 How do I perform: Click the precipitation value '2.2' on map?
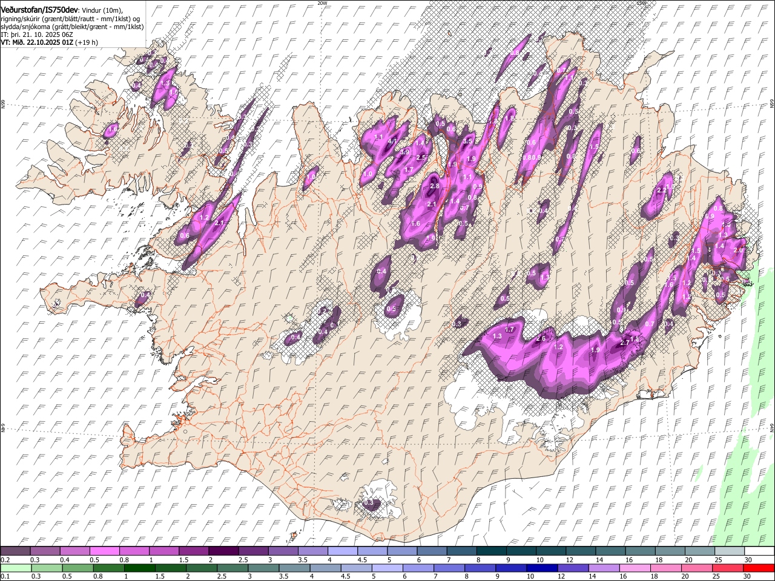coord(661,191)
